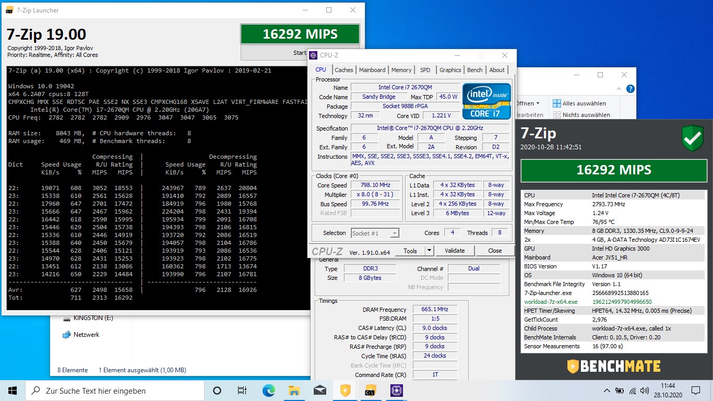Click the green 16292 MIPS result in BenchMate

(x=614, y=170)
